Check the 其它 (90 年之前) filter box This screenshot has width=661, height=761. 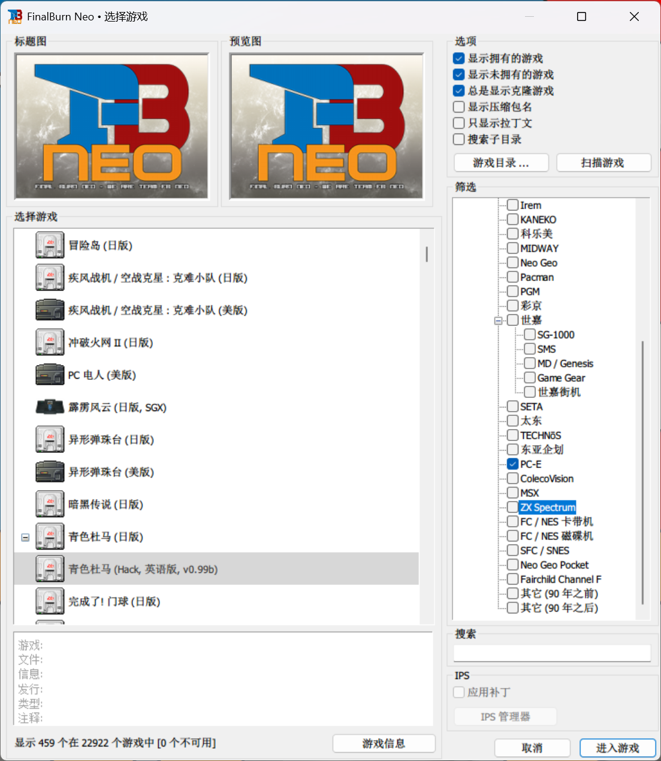coord(512,593)
